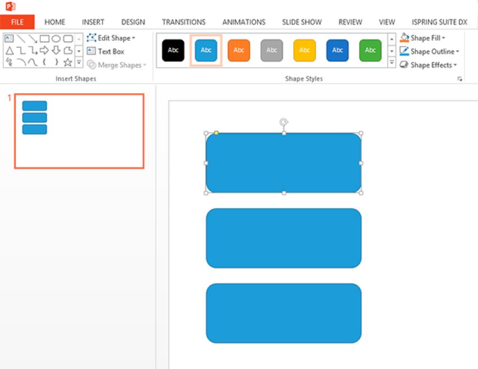Open the Shape Outline dropdown
The image size is (478, 369).
pos(430,52)
